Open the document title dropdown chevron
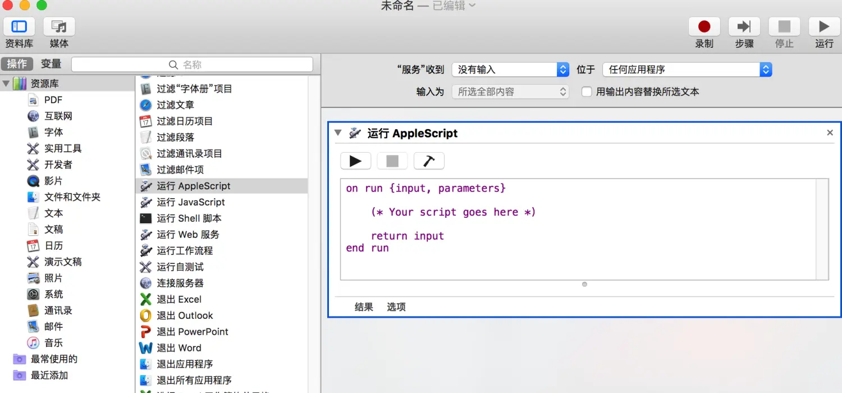The width and height of the screenshot is (842, 393). pyautogui.click(x=472, y=6)
